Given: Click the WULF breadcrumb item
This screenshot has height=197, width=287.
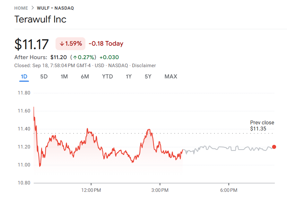Looking at the screenshot, I should (x=43, y=8).
